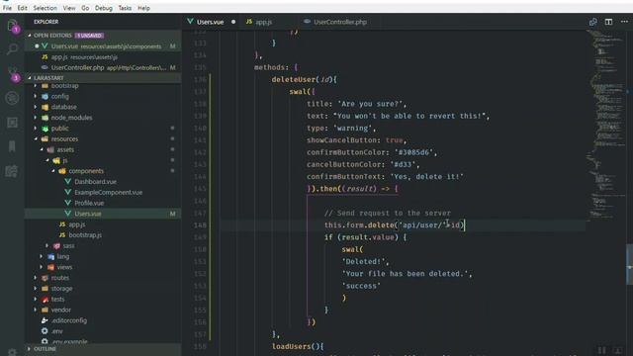This screenshot has width=633, height=356.
Task: Click the .env gear file icon
Action: [45, 331]
